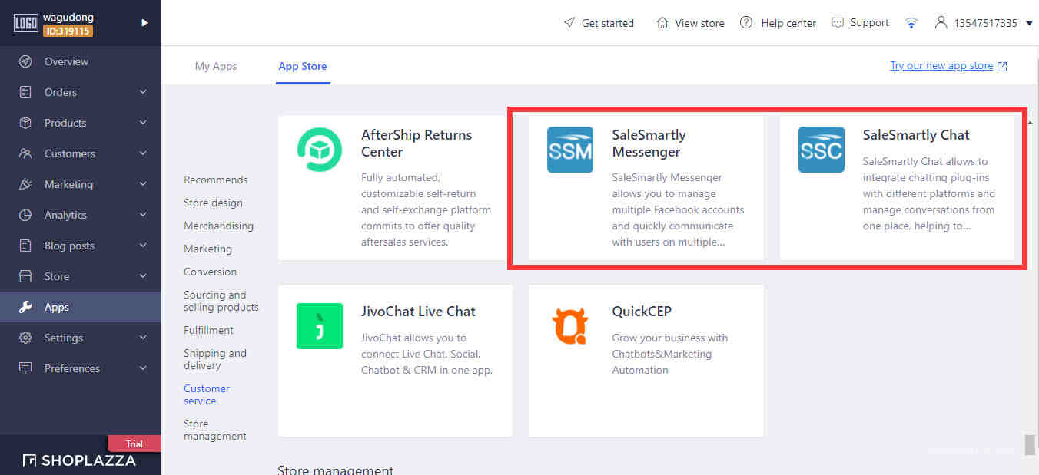Open the SaleSmartly Chat app title
Image resolution: width=1039 pixels, height=475 pixels.
(916, 135)
